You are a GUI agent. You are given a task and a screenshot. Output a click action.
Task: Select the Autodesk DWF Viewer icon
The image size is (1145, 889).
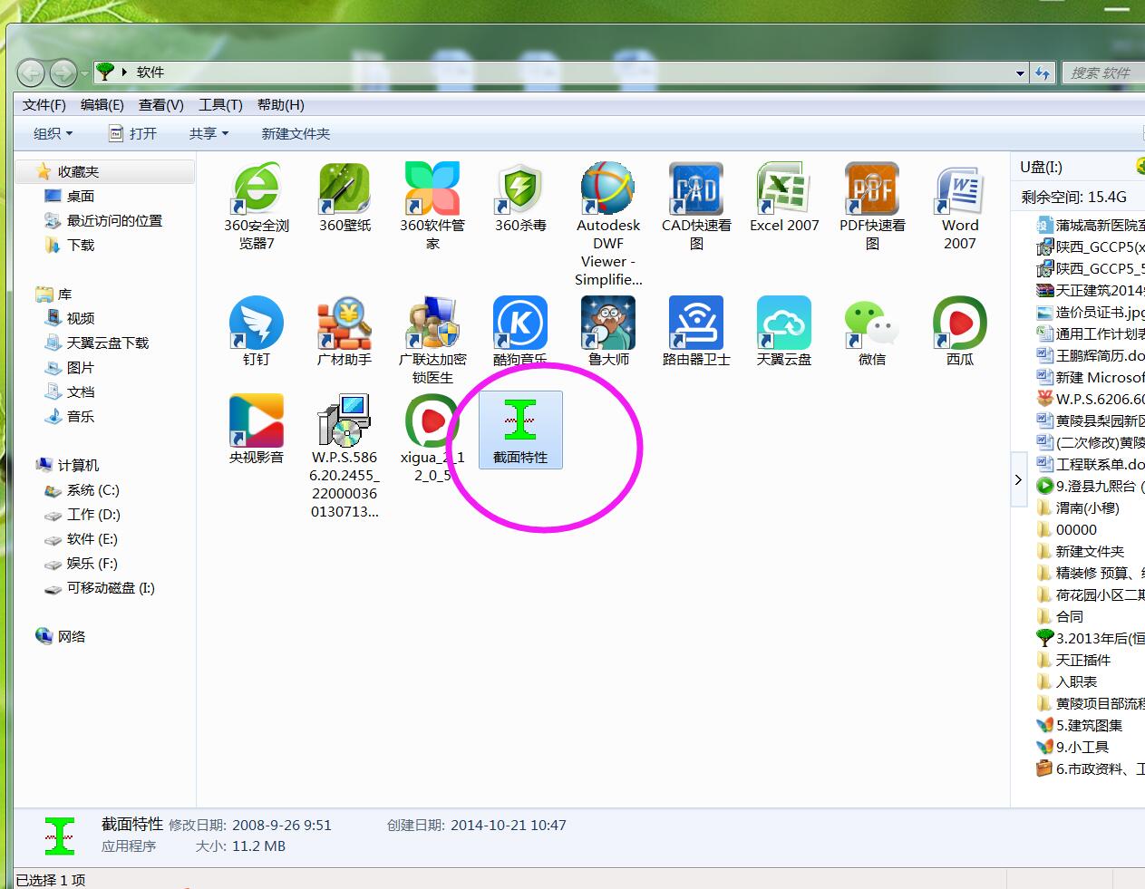click(x=608, y=188)
